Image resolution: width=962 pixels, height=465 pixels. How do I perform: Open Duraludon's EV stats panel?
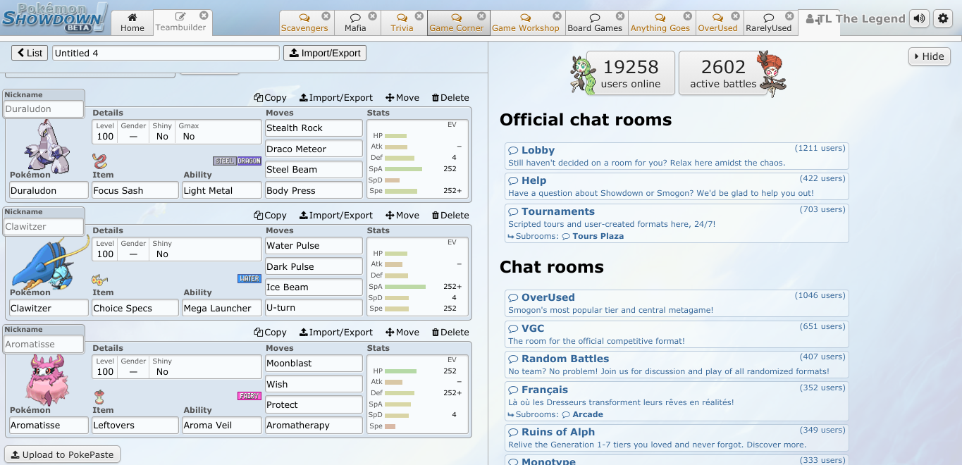pyautogui.click(x=417, y=159)
